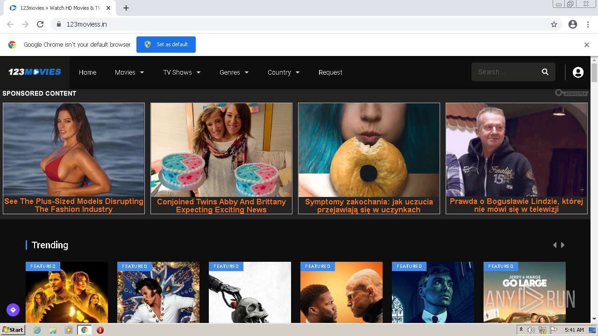The image size is (598, 336).
Task: Close the 123movies browser tab
Action: point(108,8)
